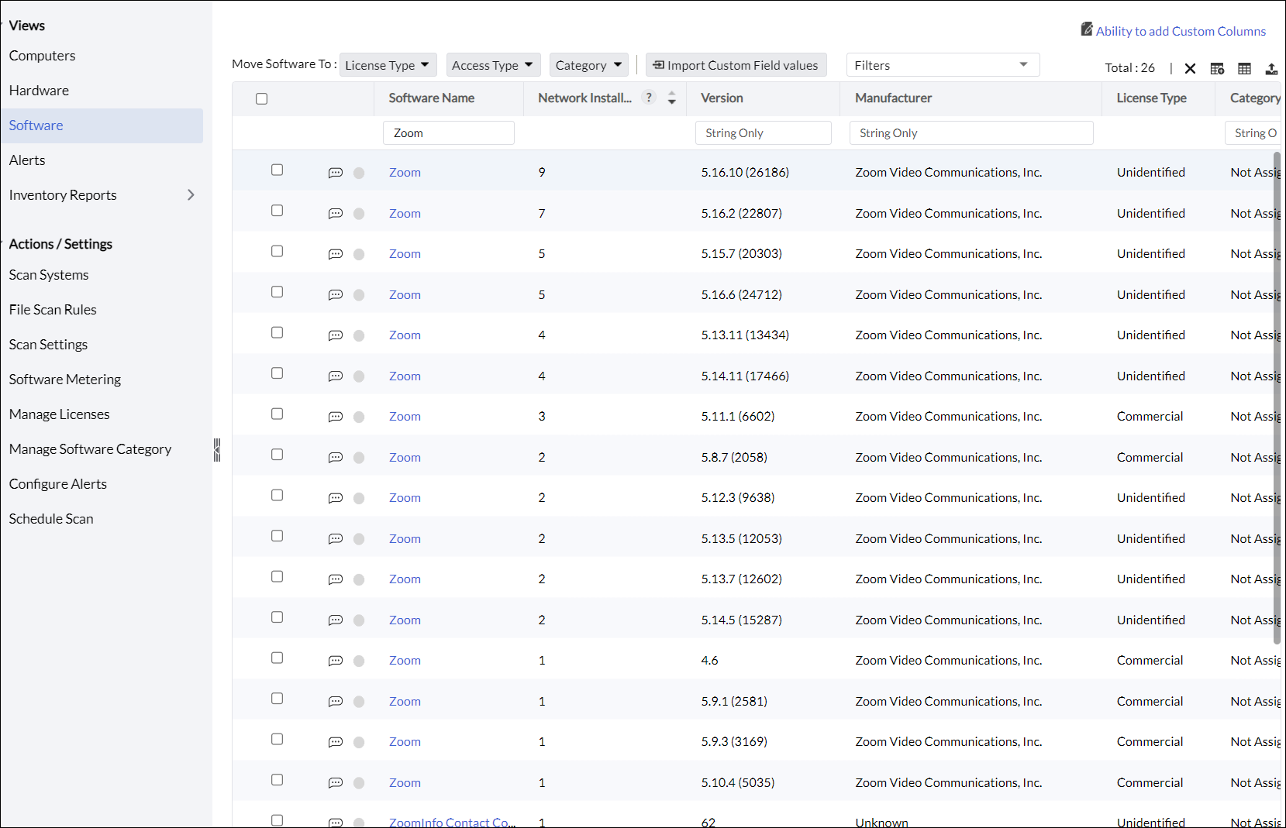Open comment icon for Zoom 5.8.7 (2058)
The height and width of the screenshot is (828, 1286).
335,458
